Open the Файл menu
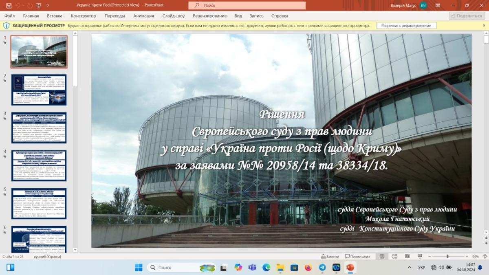This screenshot has width=489, height=275. pyautogui.click(x=9, y=16)
